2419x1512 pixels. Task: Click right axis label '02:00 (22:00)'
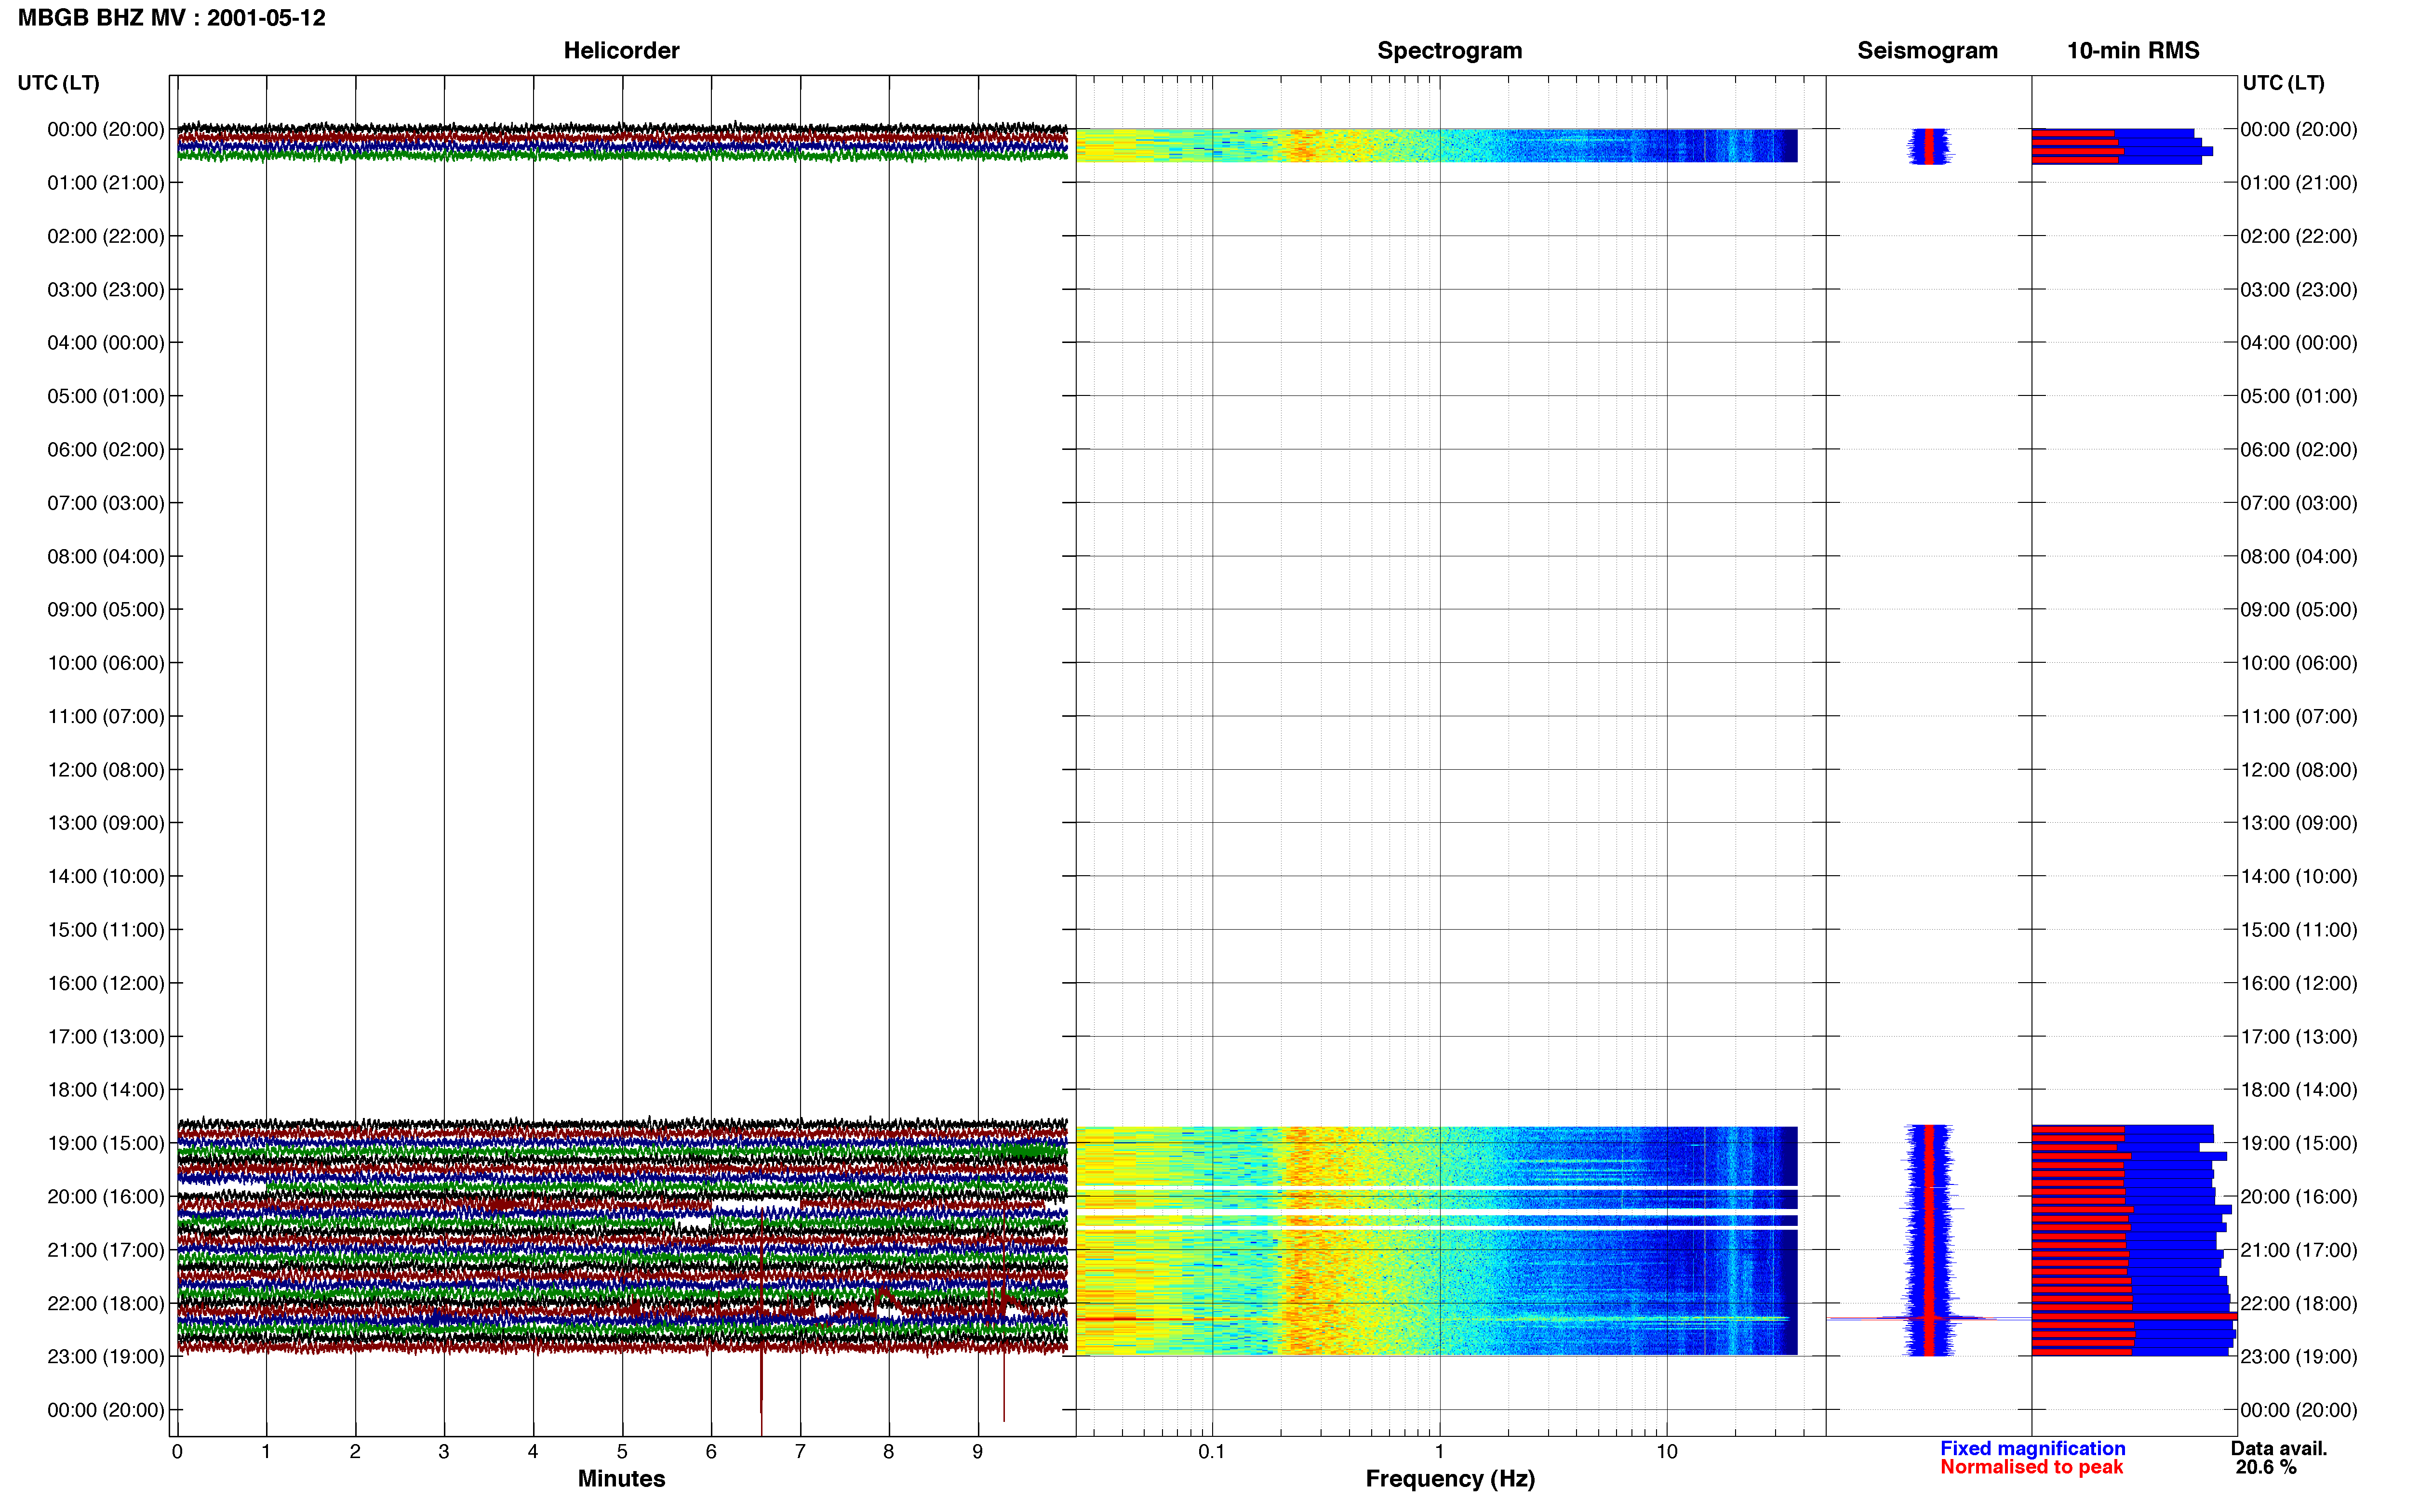(x=2299, y=236)
